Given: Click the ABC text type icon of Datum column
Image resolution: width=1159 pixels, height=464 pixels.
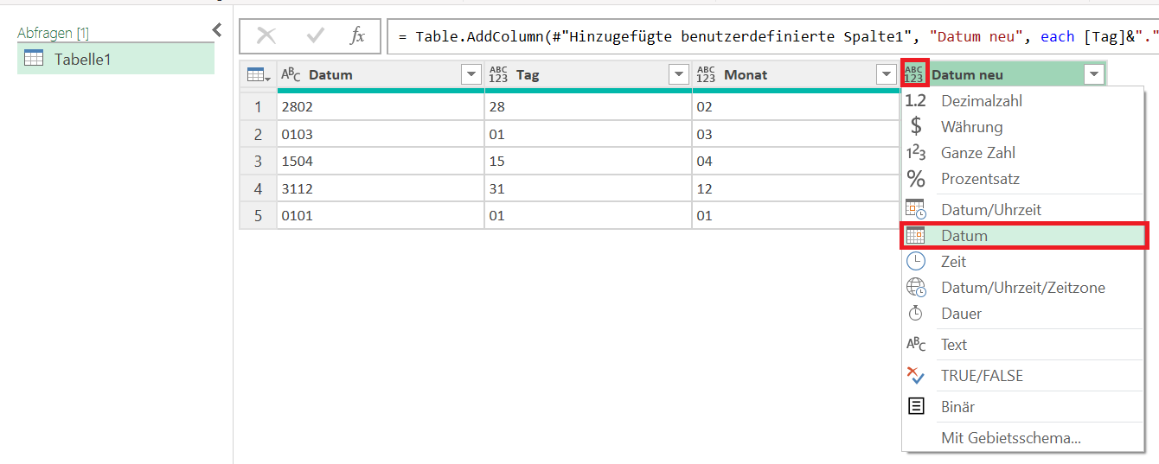Looking at the screenshot, I should click(x=291, y=75).
